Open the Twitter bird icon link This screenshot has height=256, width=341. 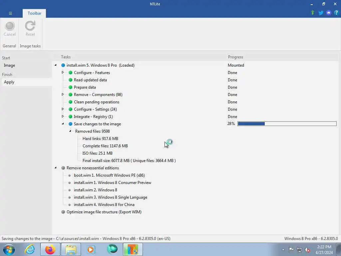click(321, 13)
